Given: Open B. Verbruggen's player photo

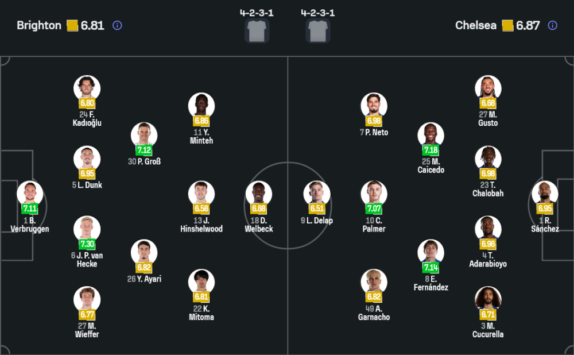Looking at the screenshot, I should (x=30, y=194).
